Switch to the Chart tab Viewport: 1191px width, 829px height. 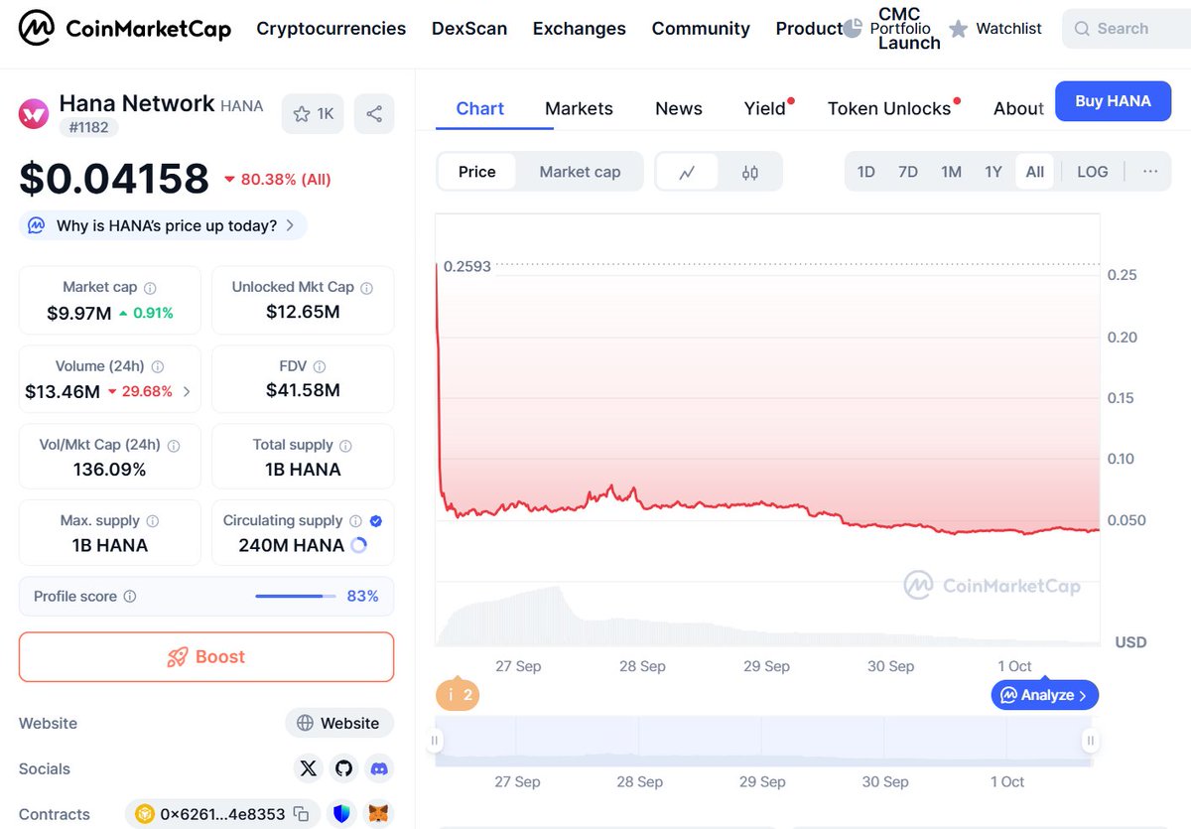tap(480, 108)
